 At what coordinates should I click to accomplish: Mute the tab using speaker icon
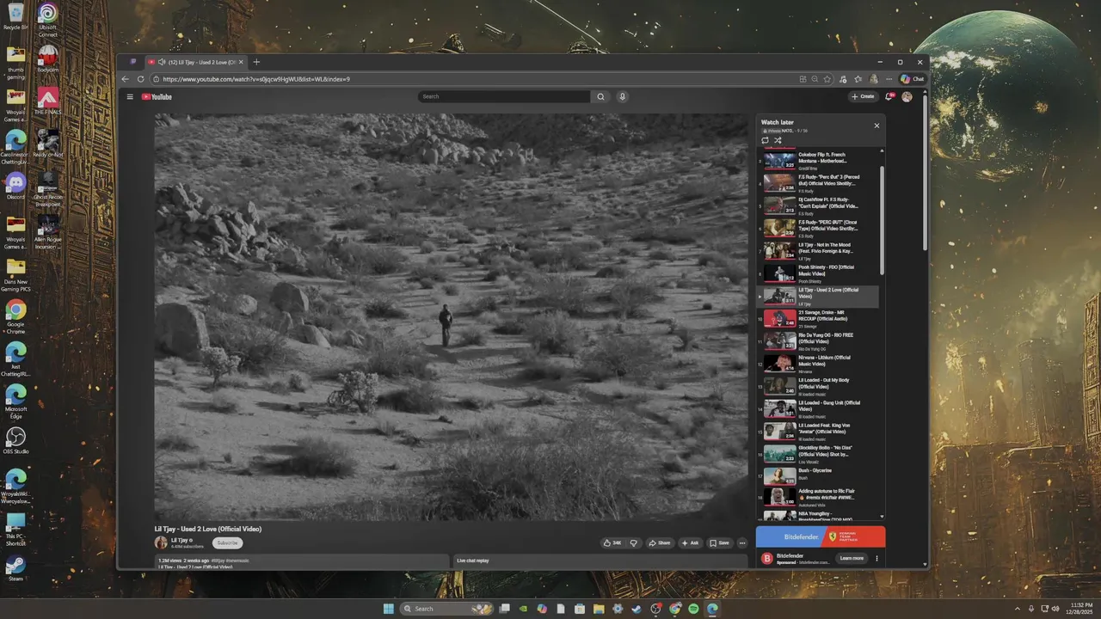click(x=163, y=62)
